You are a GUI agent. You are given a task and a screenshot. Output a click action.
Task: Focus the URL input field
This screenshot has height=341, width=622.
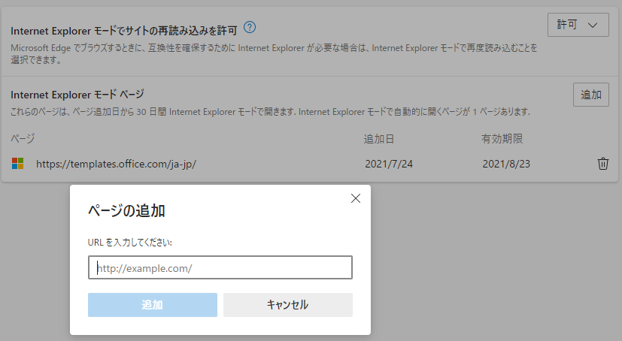[220, 267]
